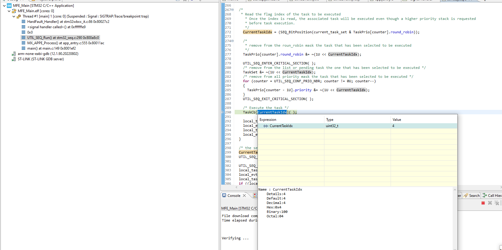Open the Search tab
The image size is (502, 250).
pyautogui.click(x=474, y=195)
